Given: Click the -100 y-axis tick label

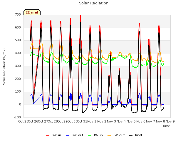Looking at the screenshot, I should point(17,117).
